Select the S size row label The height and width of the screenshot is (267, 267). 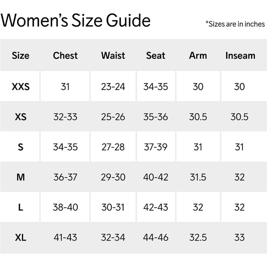20,147
